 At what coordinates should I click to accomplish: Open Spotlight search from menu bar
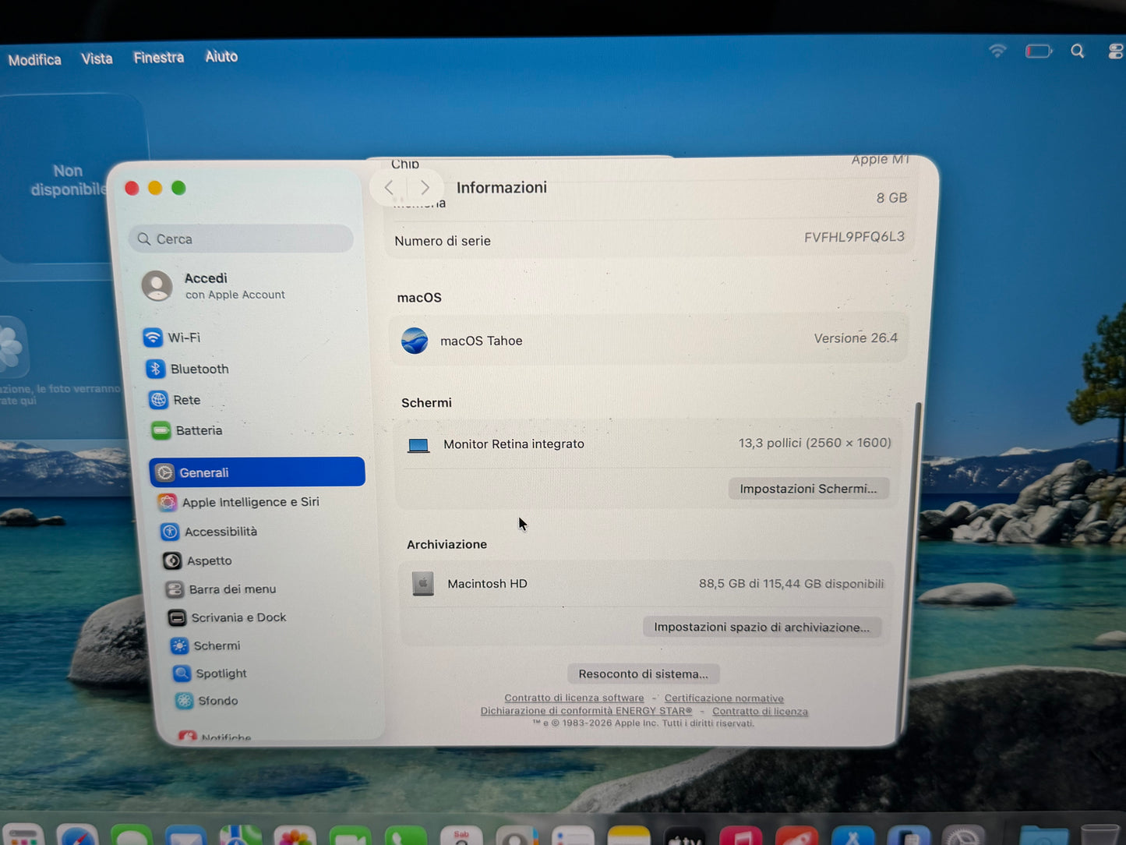[x=1078, y=51]
